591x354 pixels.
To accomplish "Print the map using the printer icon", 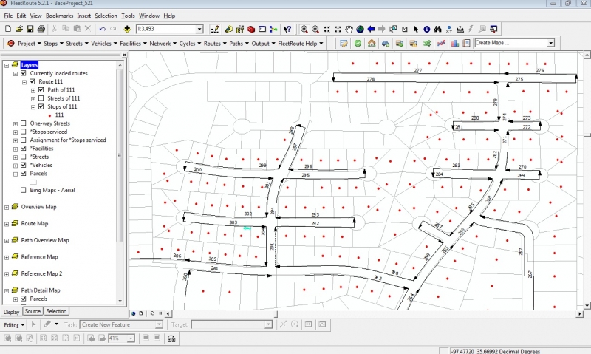I will coord(41,29).
